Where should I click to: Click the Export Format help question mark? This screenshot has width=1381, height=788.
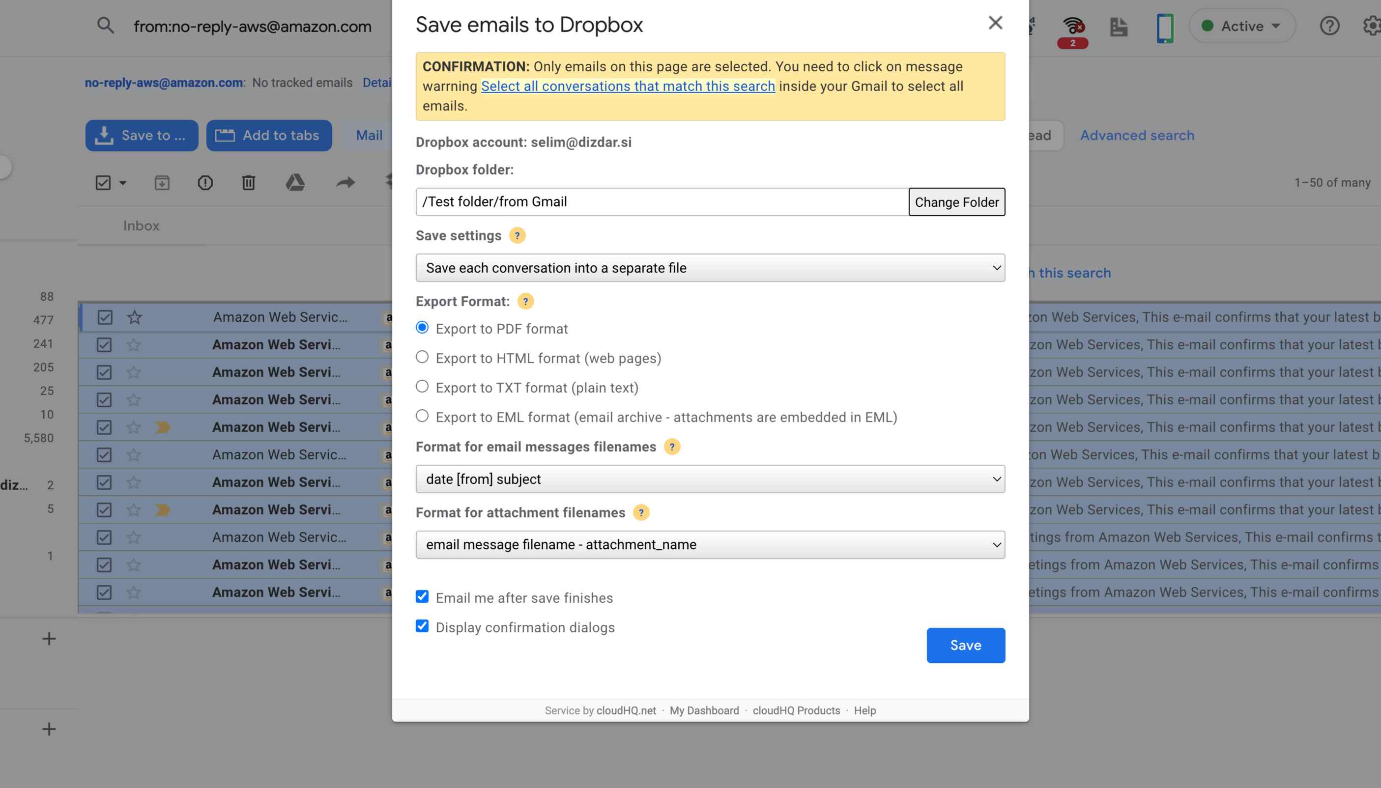coord(525,302)
